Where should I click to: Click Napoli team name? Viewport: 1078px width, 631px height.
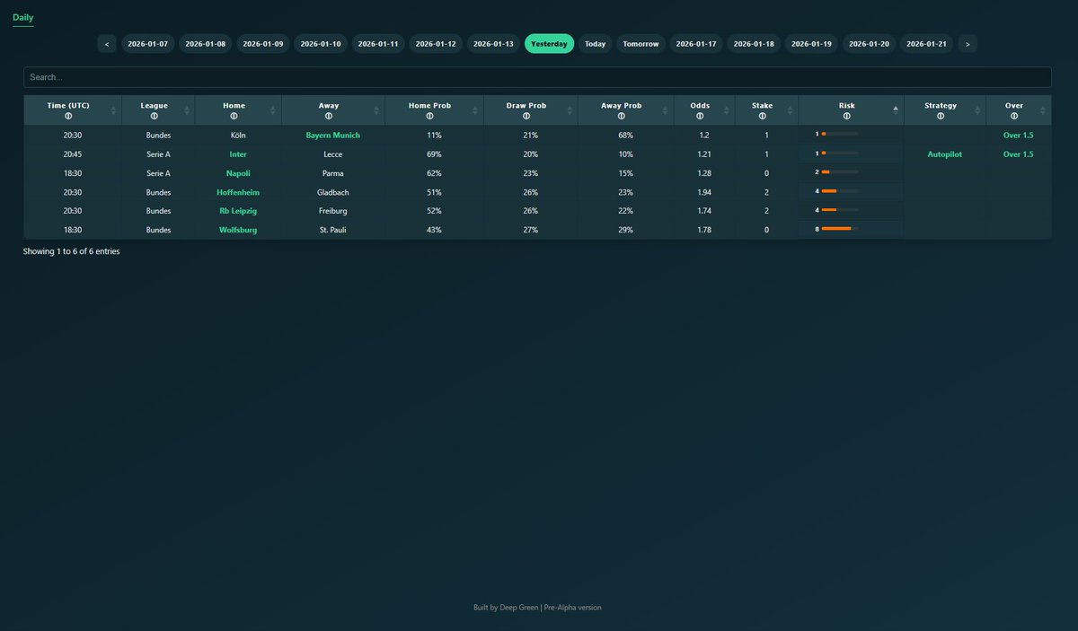tap(238, 173)
